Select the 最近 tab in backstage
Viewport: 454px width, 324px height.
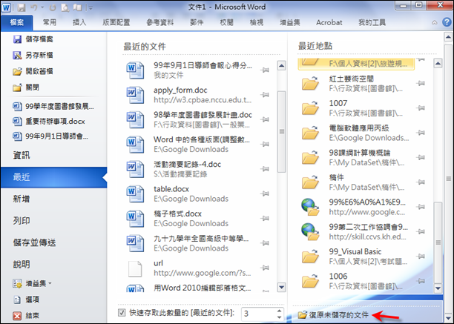click(54, 177)
